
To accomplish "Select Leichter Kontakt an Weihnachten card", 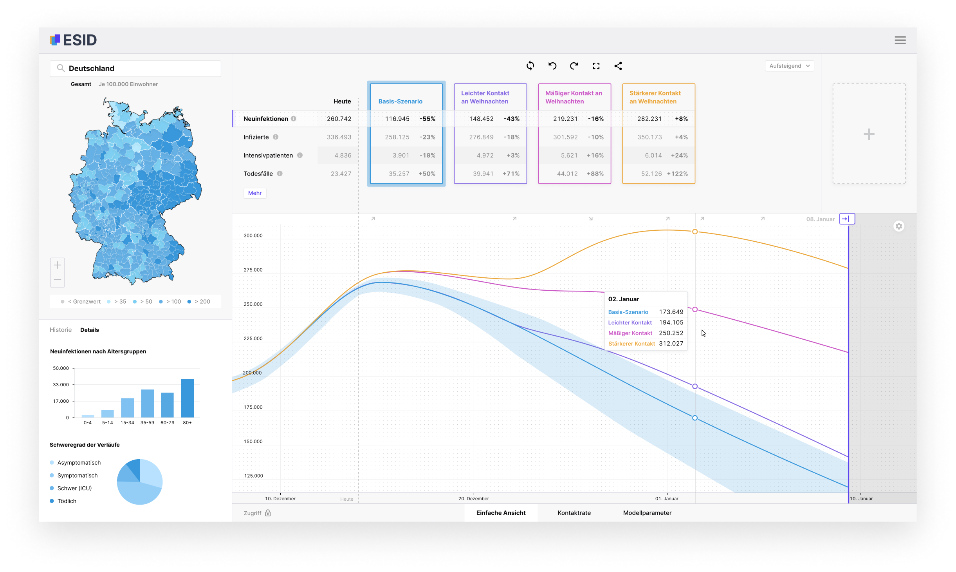I will click(x=491, y=134).
